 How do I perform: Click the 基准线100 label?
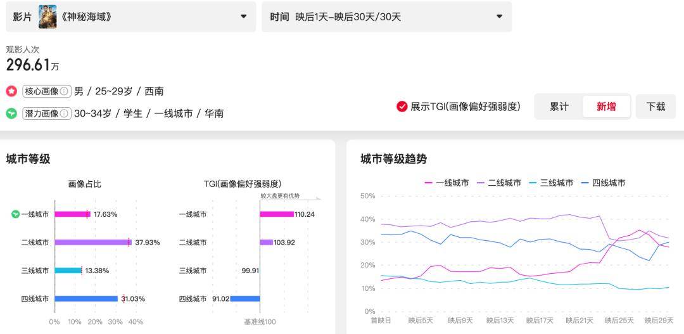tap(260, 322)
